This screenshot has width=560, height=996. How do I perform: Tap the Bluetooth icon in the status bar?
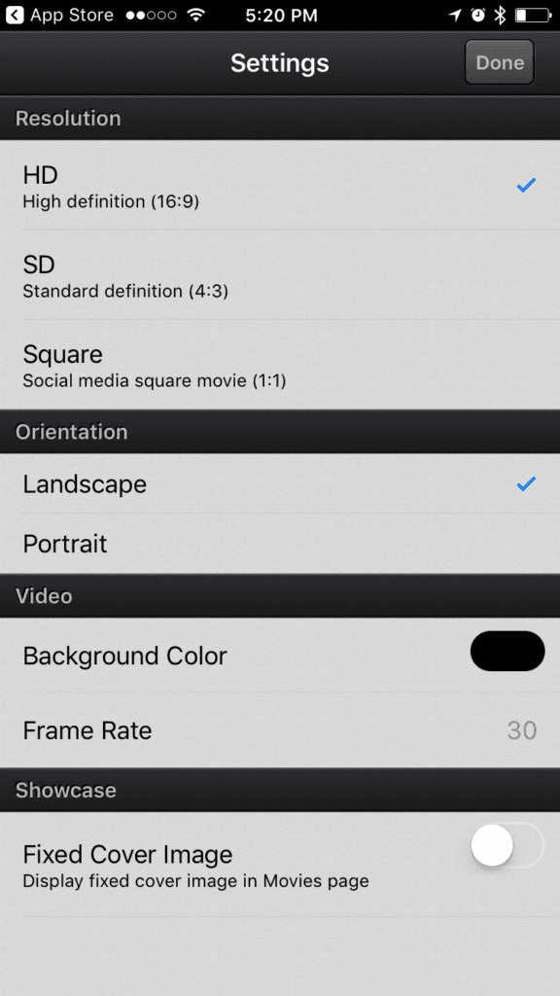tap(500, 15)
